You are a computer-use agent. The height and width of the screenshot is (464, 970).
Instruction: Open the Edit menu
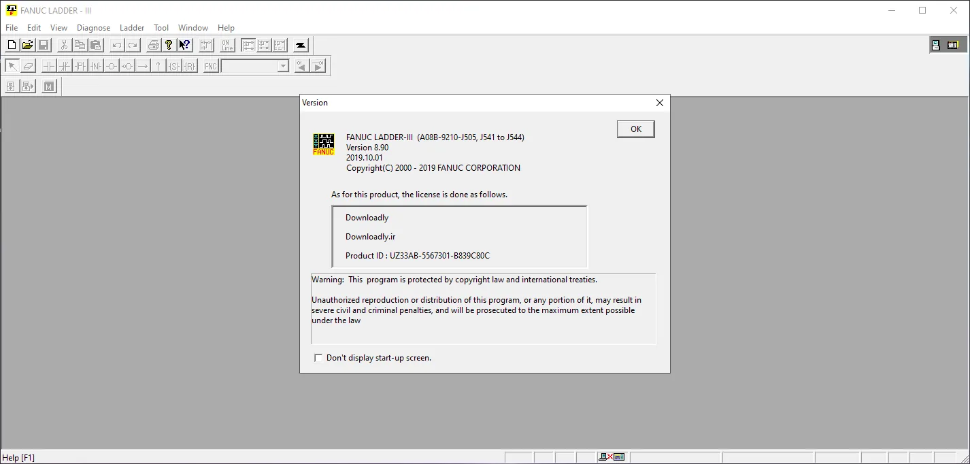tap(34, 28)
